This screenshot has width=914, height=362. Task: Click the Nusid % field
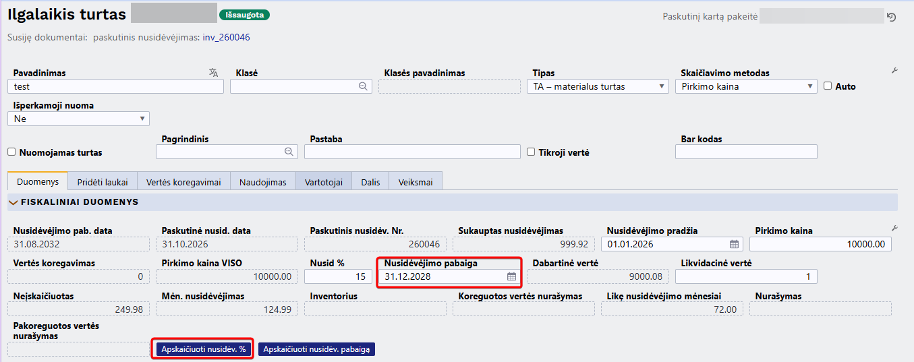(338, 276)
